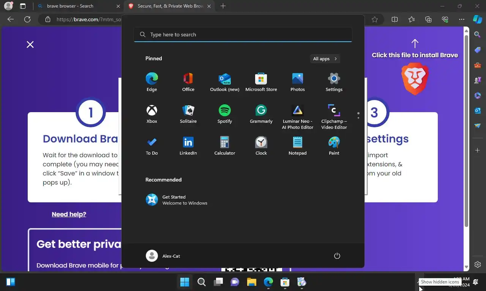This screenshot has width=486, height=291.
Task: Open Alex-Cat user account menu
Action: tap(163, 256)
